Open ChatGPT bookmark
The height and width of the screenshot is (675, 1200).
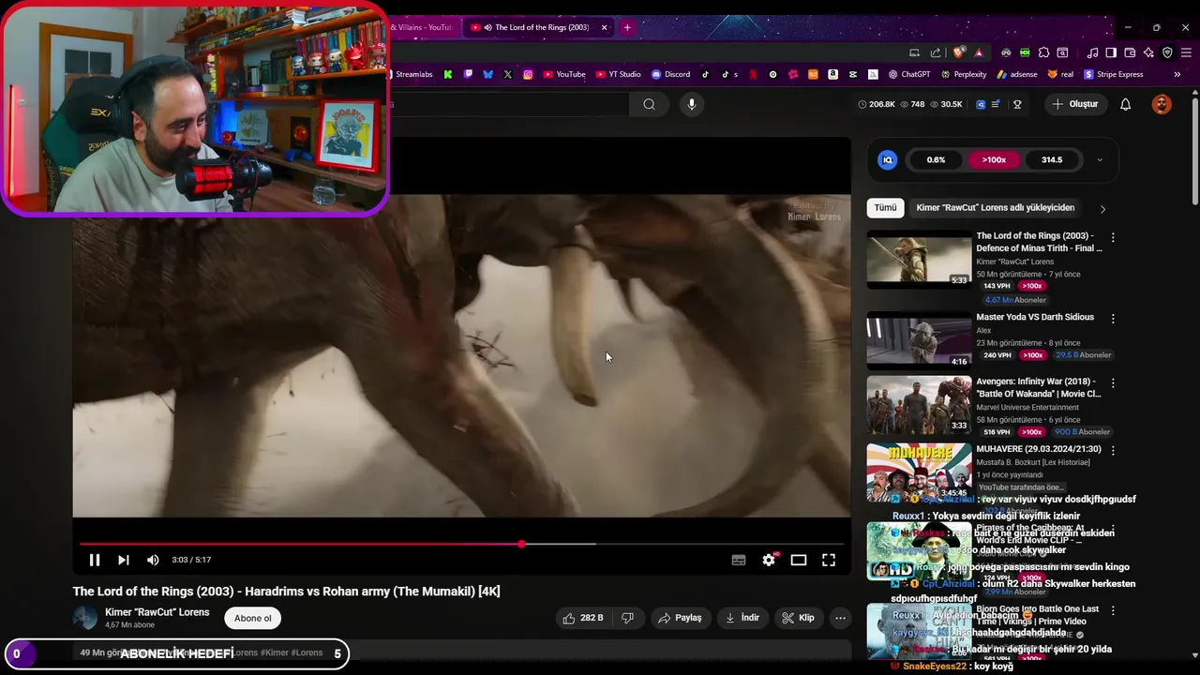pyautogui.click(x=909, y=74)
